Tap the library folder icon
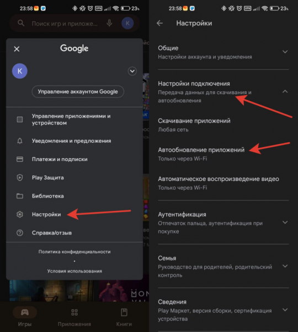 pyautogui.click(x=20, y=196)
